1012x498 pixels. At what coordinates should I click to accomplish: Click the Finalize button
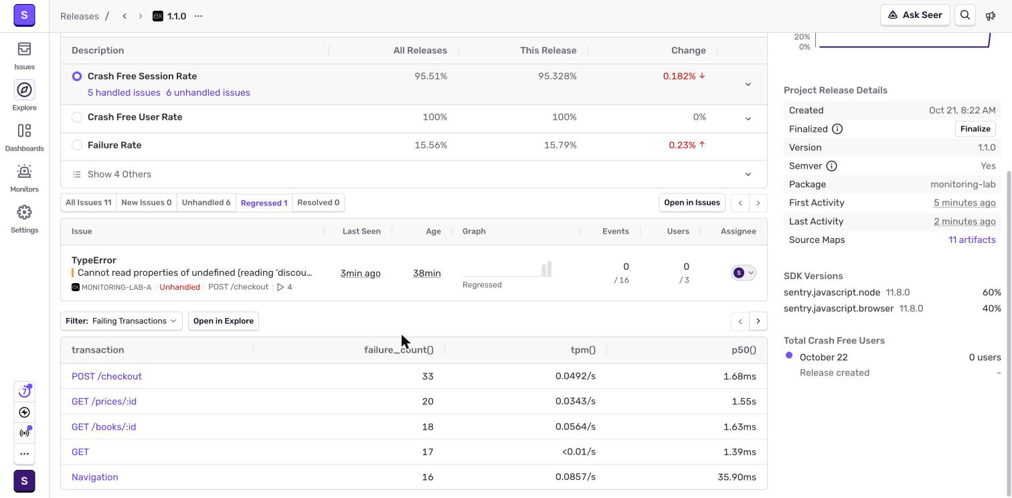(x=975, y=129)
